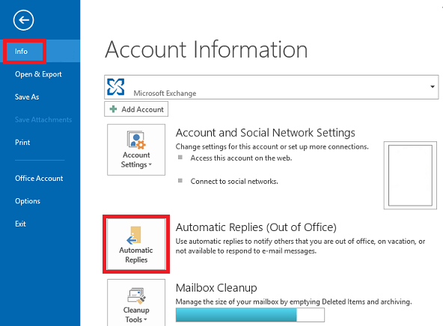Click the mailbox size progress bar
The height and width of the screenshot is (326, 443).
[x=250, y=315]
